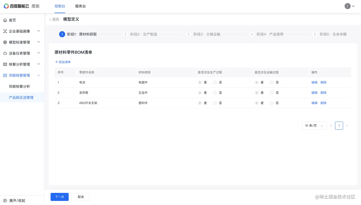Click 编辑 for the 电池 row
The height and width of the screenshot is (205, 361).
tap(314, 82)
